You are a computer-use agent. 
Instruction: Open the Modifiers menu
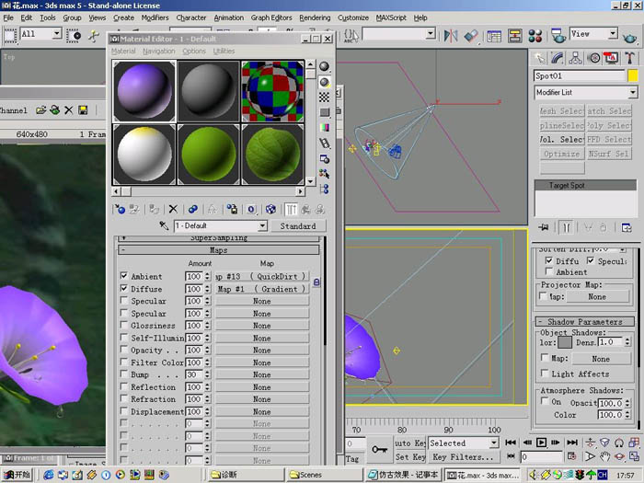coord(155,17)
